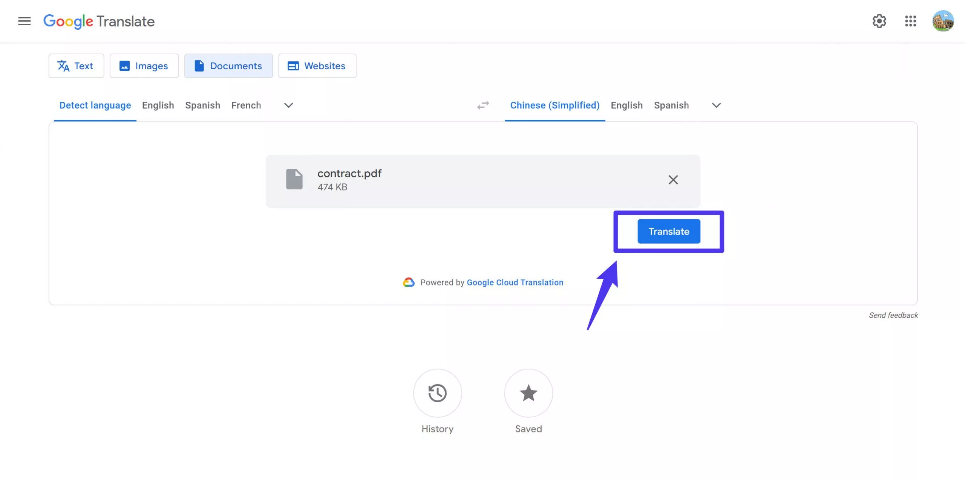Select detect language option
The image size is (965, 481).
coord(95,105)
